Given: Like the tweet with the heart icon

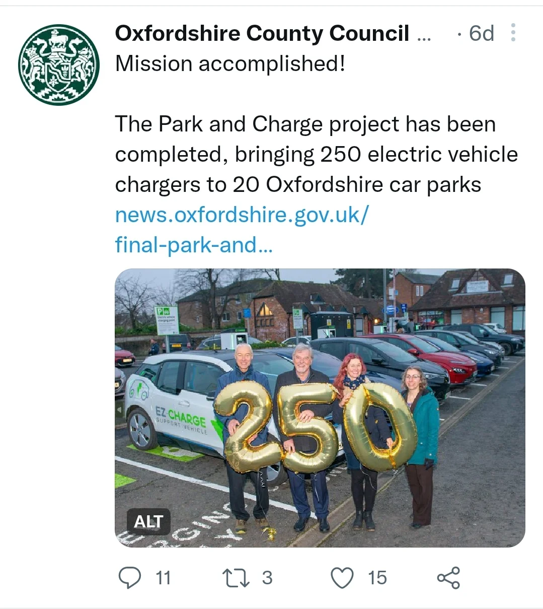Looking at the screenshot, I should pos(342,578).
